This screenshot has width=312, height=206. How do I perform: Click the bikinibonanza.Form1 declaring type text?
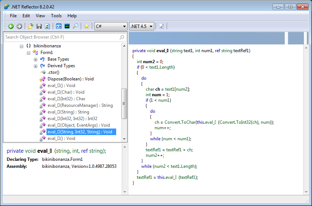pyautogui.click(x=62, y=159)
